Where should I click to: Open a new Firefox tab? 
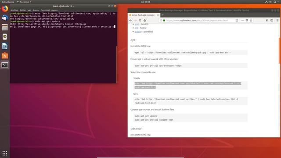(163, 15)
